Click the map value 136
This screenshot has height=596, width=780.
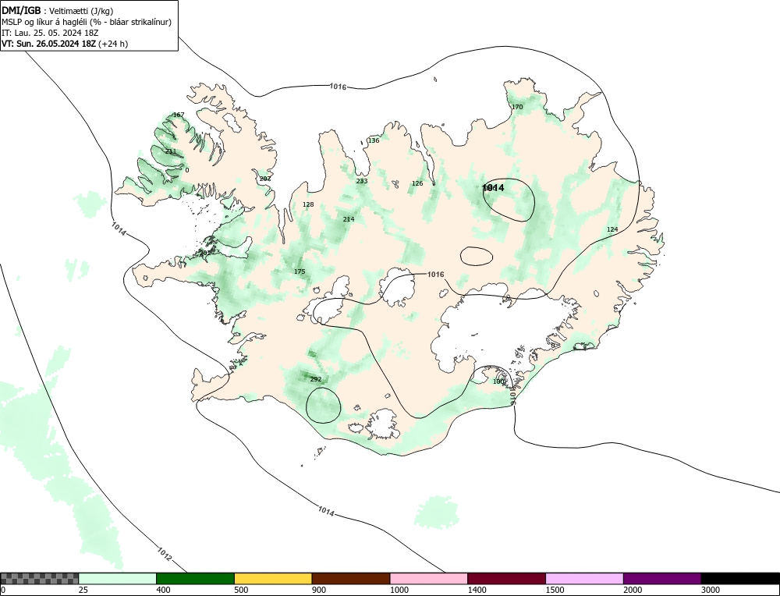tap(374, 140)
